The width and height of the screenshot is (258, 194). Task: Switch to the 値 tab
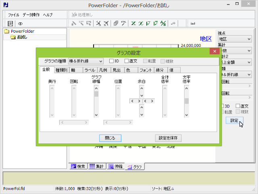click(x=174, y=70)
